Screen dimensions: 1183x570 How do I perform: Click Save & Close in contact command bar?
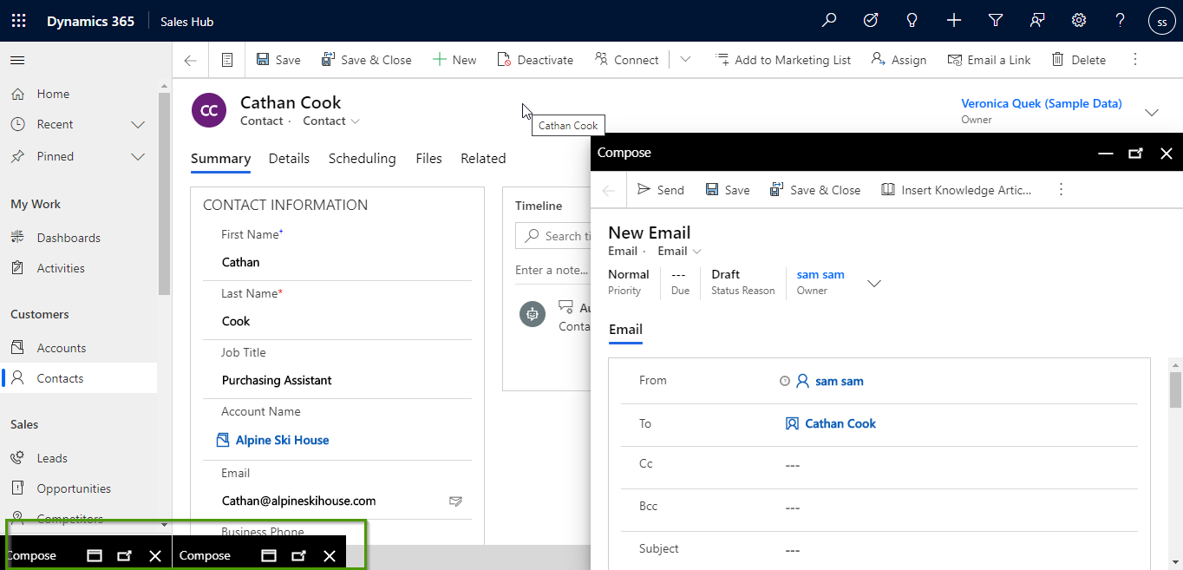366,60
